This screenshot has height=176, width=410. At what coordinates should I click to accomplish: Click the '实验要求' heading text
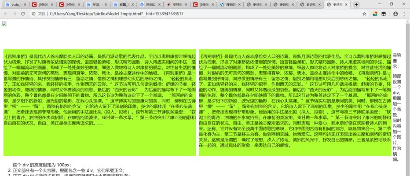pyautogui.click(x=397, y=61)
